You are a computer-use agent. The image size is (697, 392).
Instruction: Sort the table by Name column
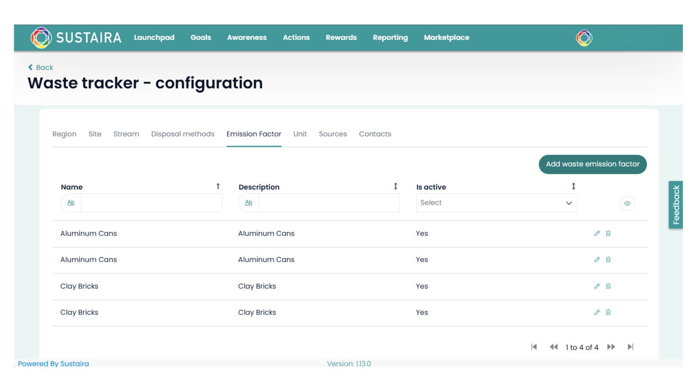[x=218, y=186]
